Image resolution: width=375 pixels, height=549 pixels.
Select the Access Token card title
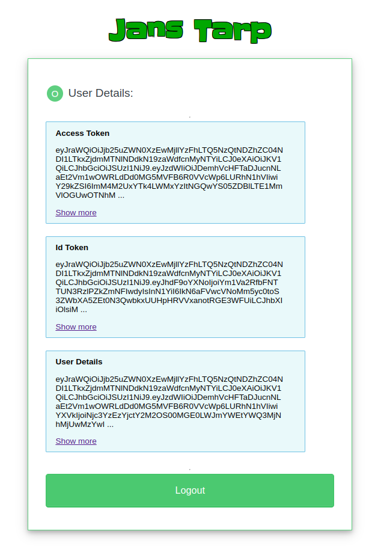click(82, 133)
